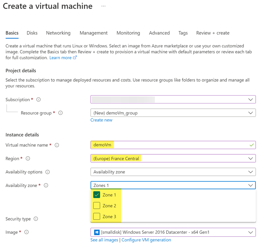
Task: Switch to the Disks tab
Action: coord(32,33)
